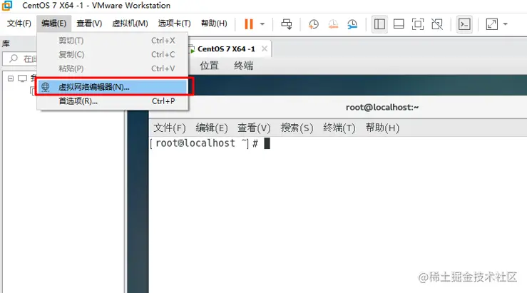Close the CentOS 7 X64 -1 tab
Screen dimensions: 527x293
click(x=265, y=48)
